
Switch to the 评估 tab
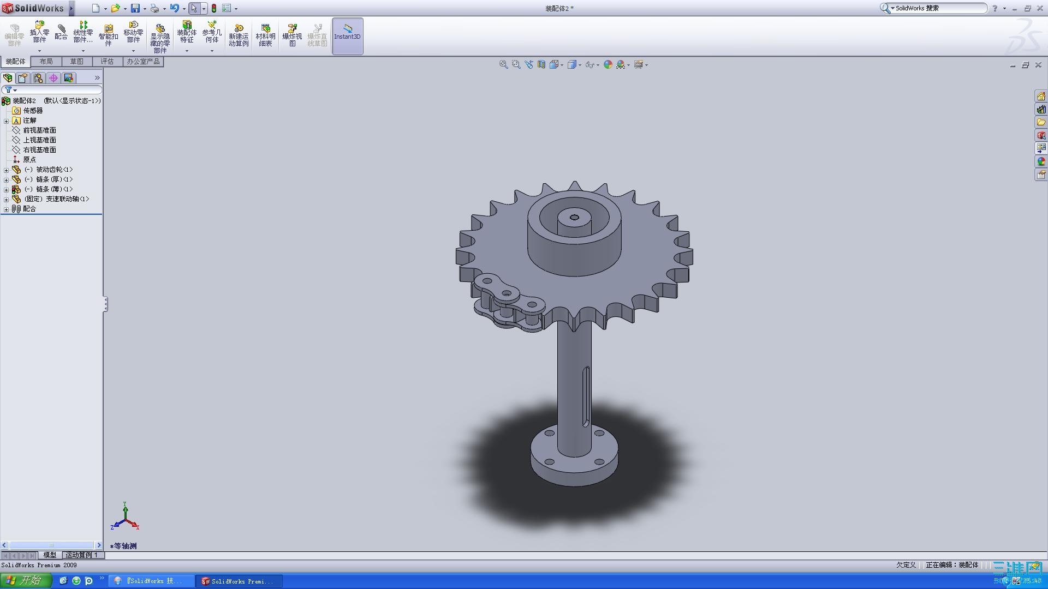coord(107,62)
